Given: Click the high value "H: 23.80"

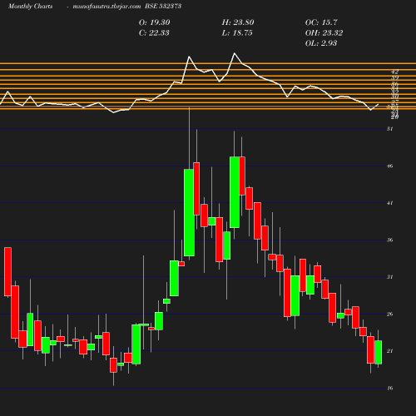Looking at the screenshot, I should [x=238, y=22].
